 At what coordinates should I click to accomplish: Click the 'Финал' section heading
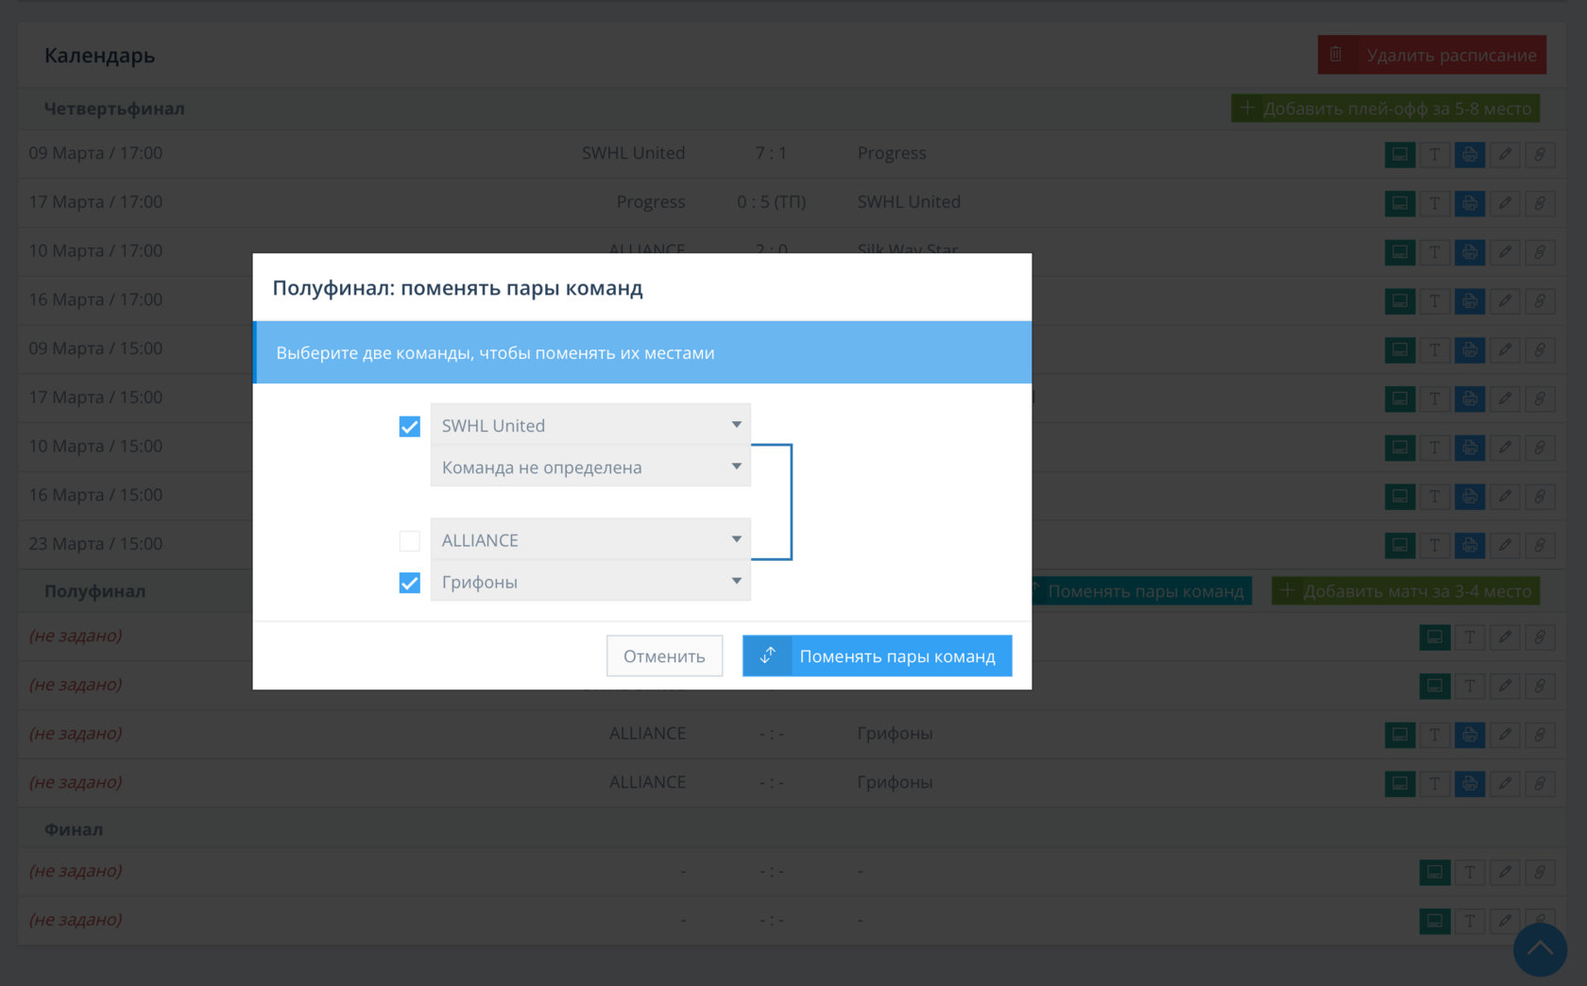click(74, 829)
